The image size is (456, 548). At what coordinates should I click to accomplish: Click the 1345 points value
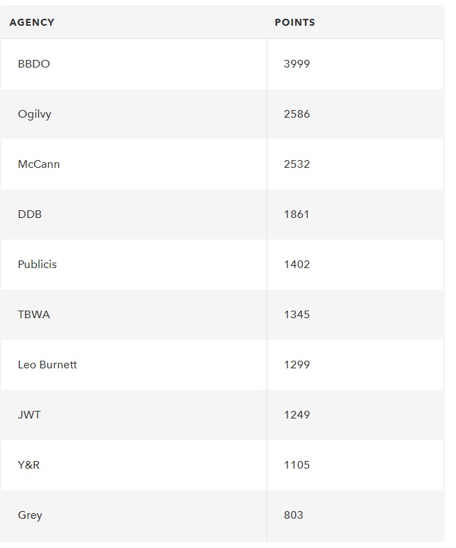[x=297, y=315]
